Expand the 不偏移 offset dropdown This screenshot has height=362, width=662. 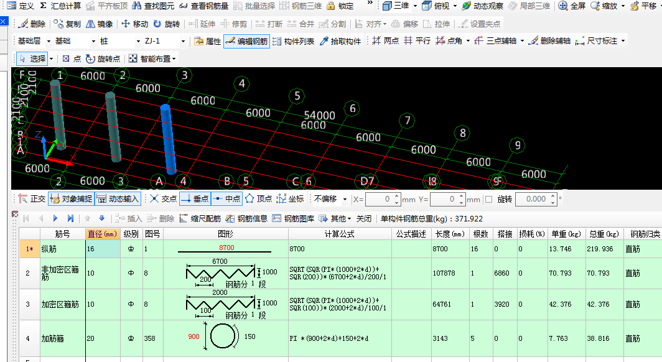[x=345, y=199]
